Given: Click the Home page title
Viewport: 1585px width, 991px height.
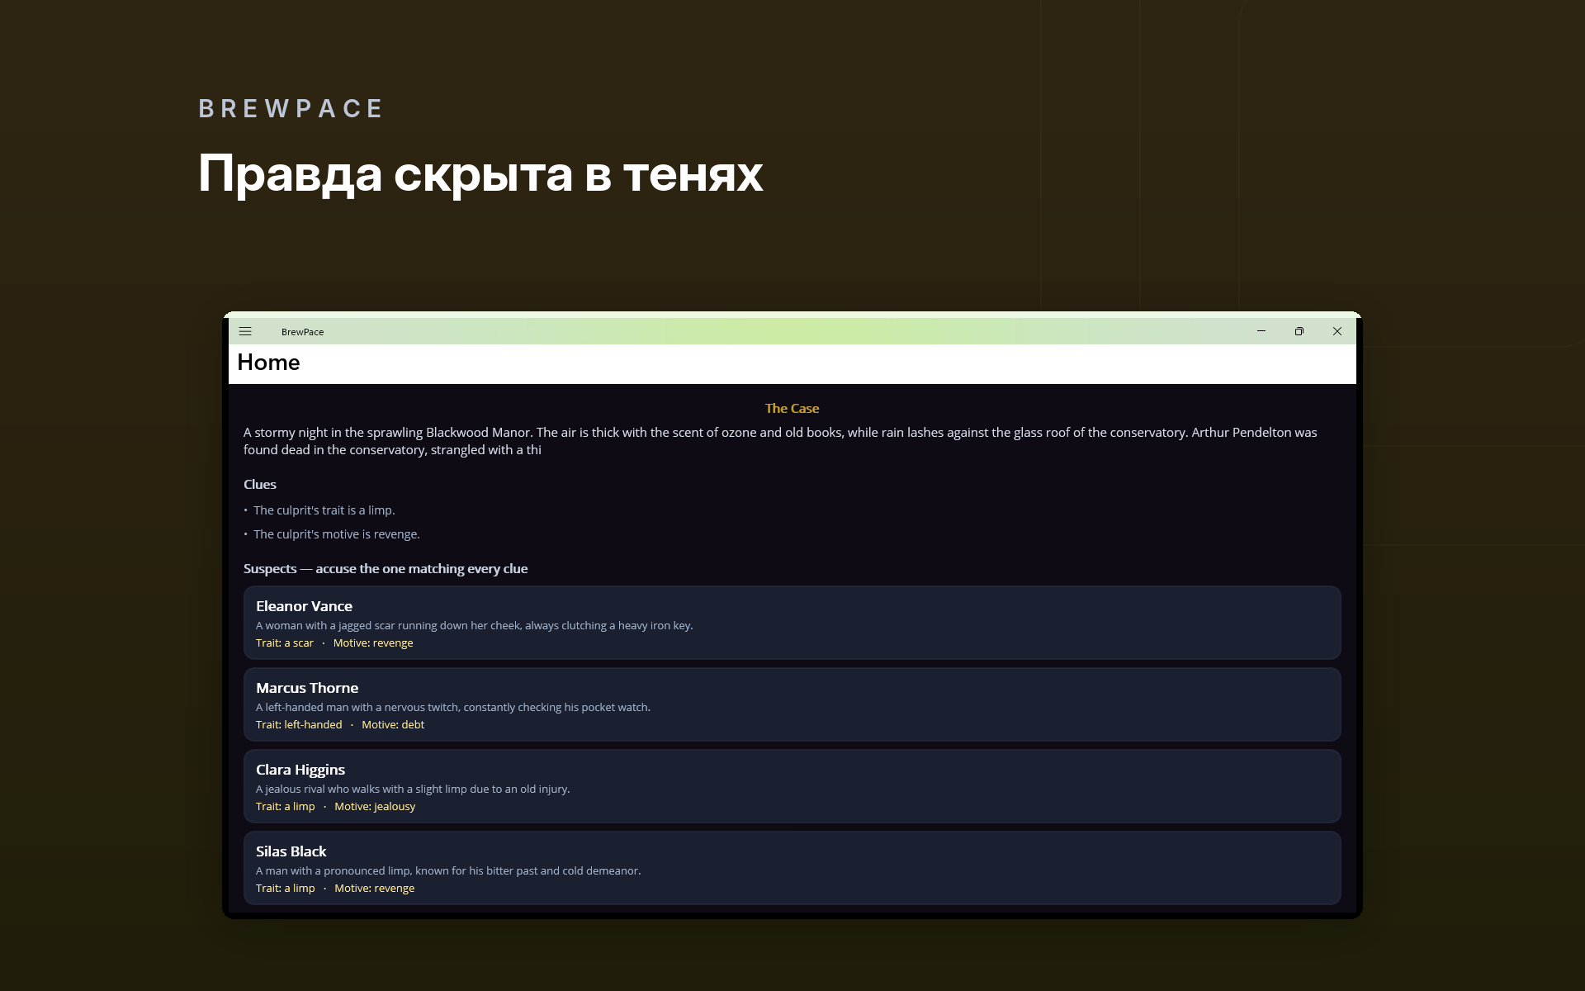Looking at the screenshot, I should 268,363.
